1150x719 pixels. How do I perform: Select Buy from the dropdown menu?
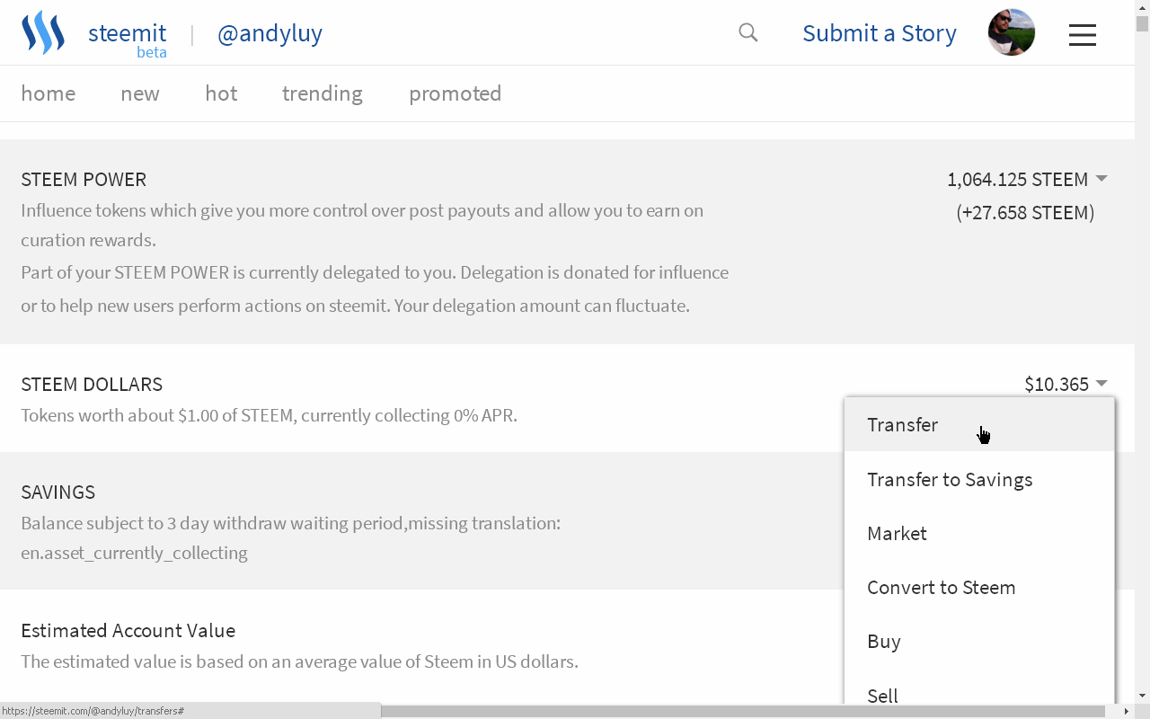[884, 642]
